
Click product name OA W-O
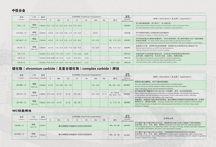(21, 48)
